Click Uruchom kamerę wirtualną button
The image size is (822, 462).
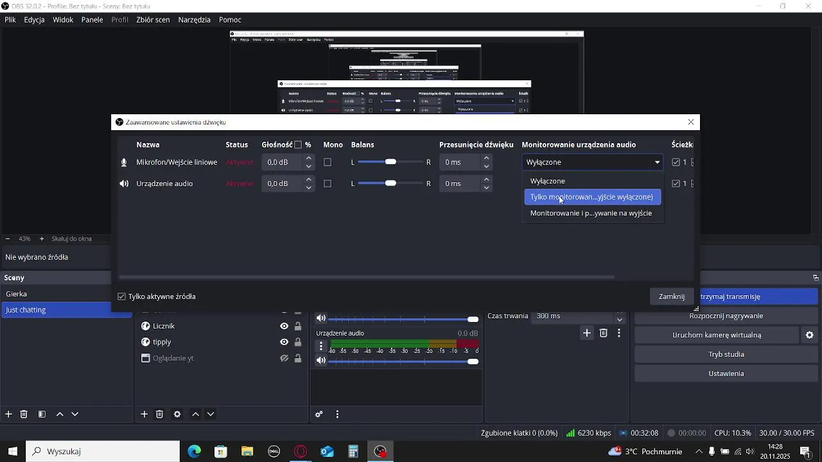click(x=717, y=335)
